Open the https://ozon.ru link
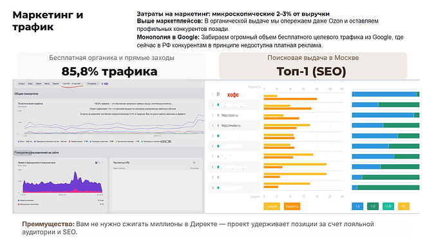This screenshot has height=239, width=425. coord(230,115)
